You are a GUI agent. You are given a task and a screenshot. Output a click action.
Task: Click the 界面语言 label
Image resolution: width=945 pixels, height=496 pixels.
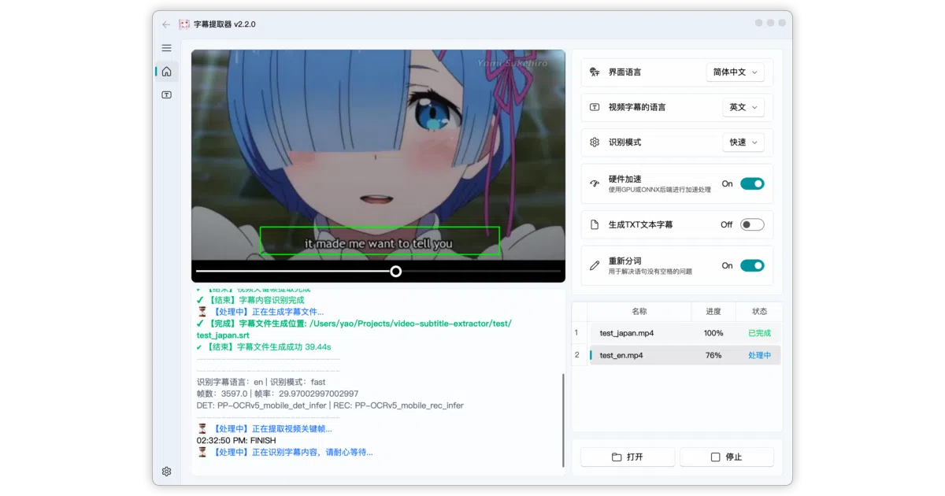[624, 72]
